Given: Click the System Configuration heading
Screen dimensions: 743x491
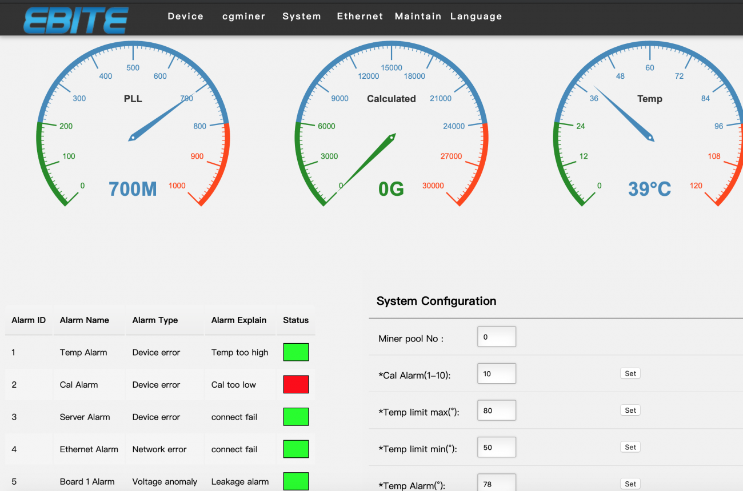Looking at the screenshot, I should click(x=436, y=301).
